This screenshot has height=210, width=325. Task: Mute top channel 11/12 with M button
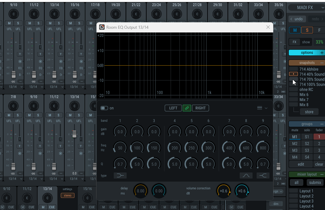point(30,23)
